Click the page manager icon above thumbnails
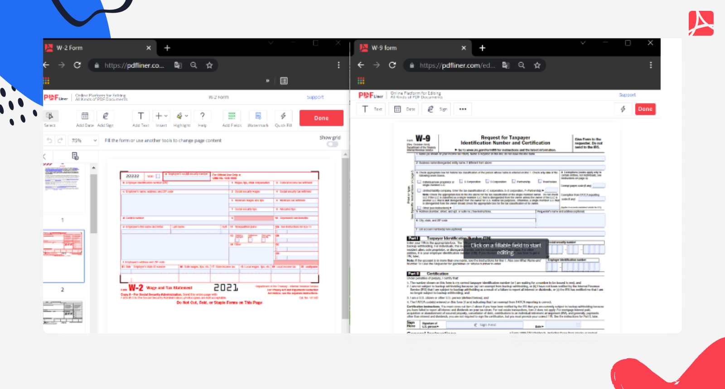The image size is (725, 389). (x=75, y=156)
